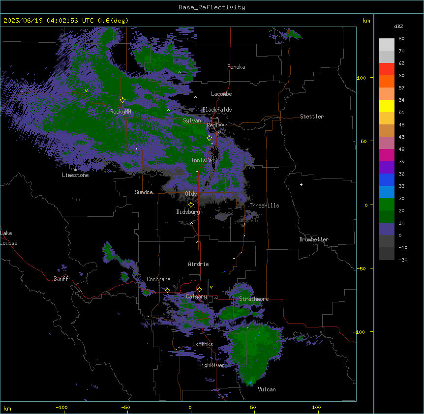Click the -50 label on right axis
Viewport: 424px width, 414px height.
(361, 268)
